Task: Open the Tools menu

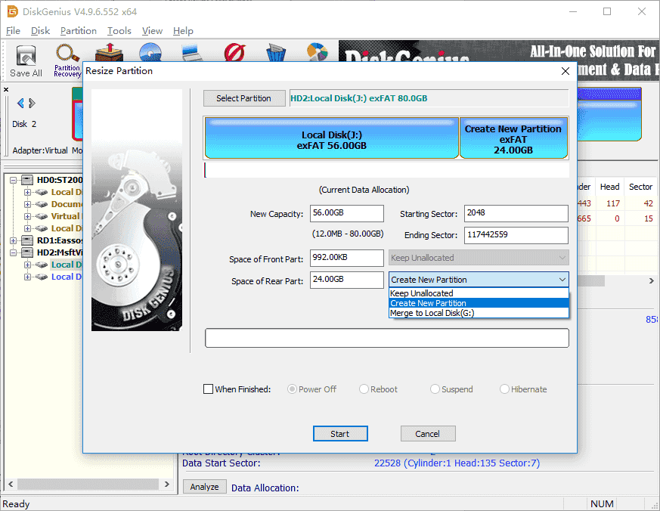Action: [119, 31]
